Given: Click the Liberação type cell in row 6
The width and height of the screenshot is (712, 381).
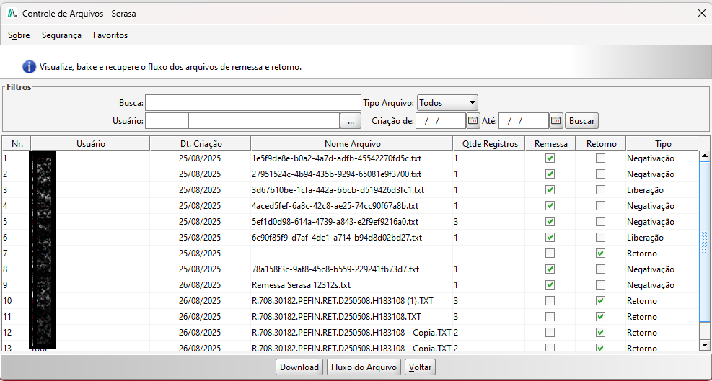Looking at the screenshot, I should click(x=645, y=238).
